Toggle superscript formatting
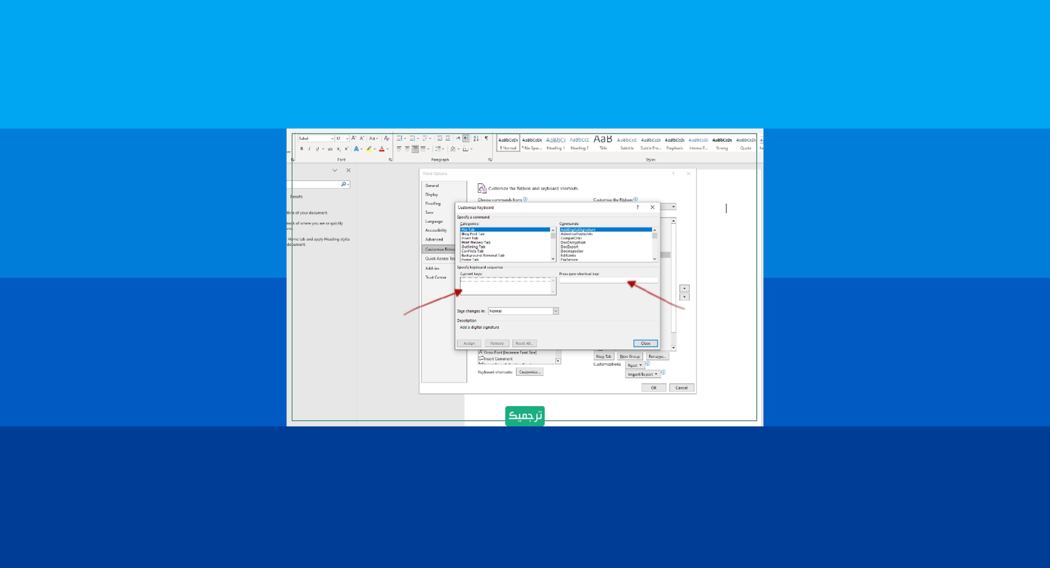Viewport: 1050px width, 568px height. pyautogui.click(x=347, y=149)
